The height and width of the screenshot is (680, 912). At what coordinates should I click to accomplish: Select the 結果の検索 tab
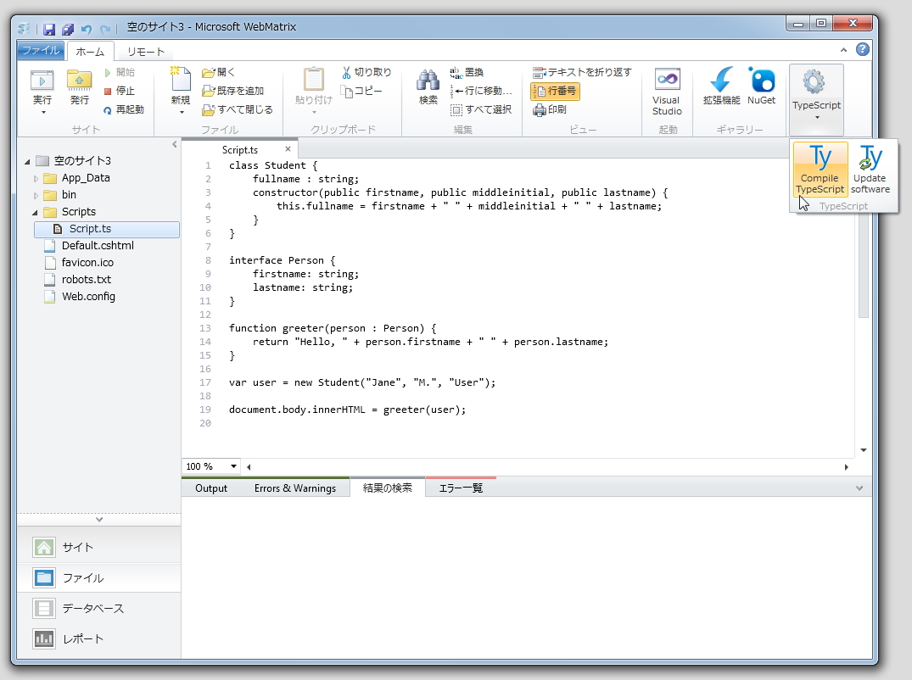[388, 488]
